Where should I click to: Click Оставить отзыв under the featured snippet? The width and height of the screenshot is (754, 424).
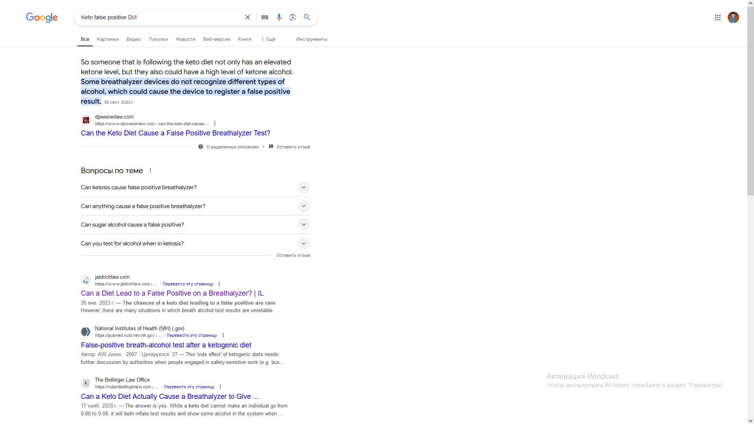point(293,147)
